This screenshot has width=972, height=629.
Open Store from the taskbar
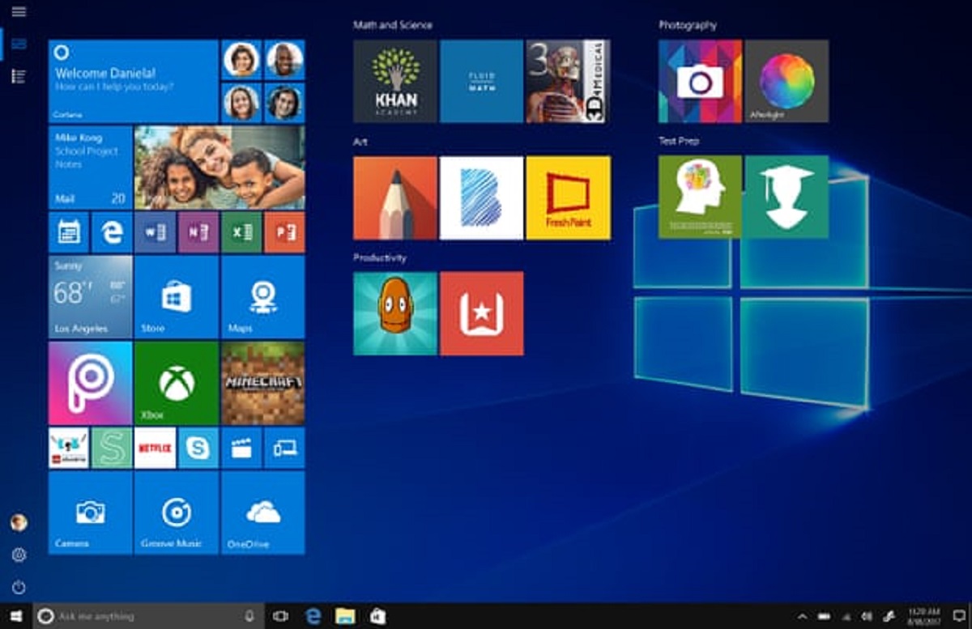point(377,616)
